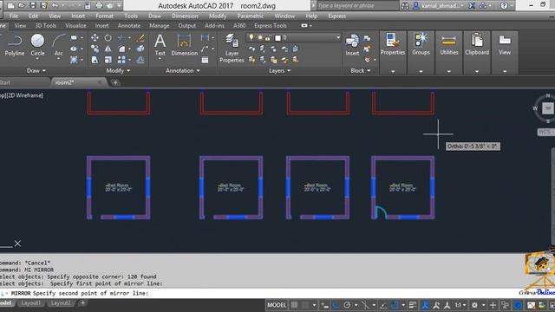This screenshot has height=312, width=555.
Task: Add new drawing tab with plus button
Action: coord(115,82)
